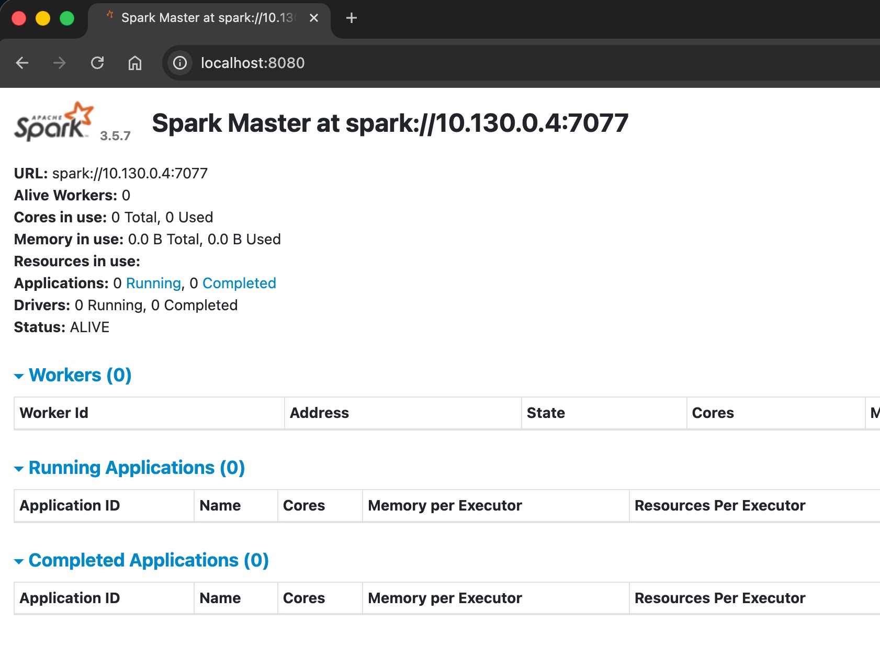Click the Cores in use line
The image size is (880, 657).
tap(114, 217)
